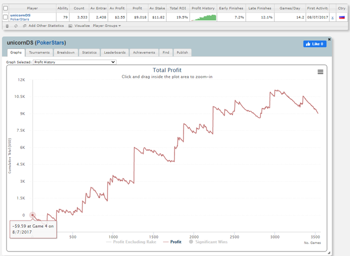This screenshot has height=256, width=350.
Task: Toggle the Profit Excluding Rake legend series
Action: [x=131, y=242]
